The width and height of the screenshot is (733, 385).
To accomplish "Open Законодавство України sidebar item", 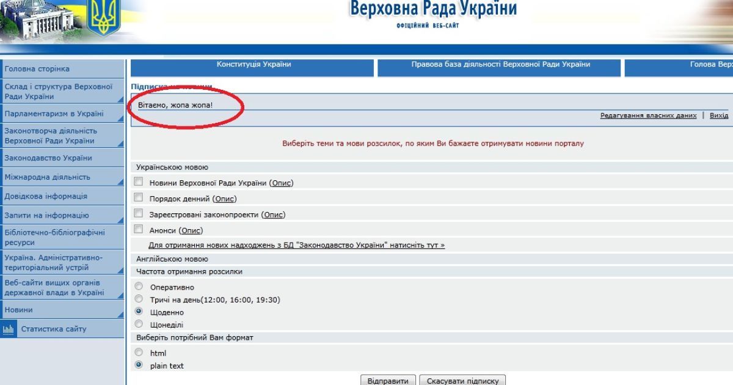I will 62,158.
